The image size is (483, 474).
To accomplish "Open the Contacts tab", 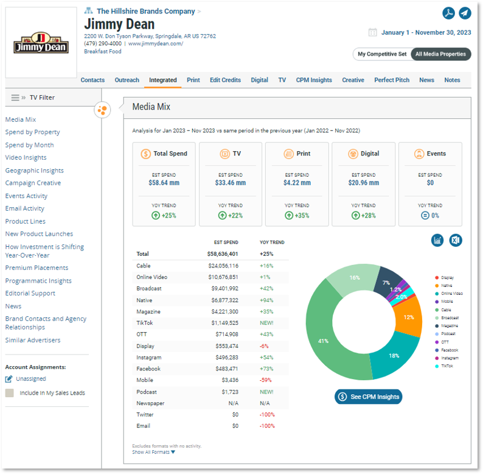I will (92, 80).
